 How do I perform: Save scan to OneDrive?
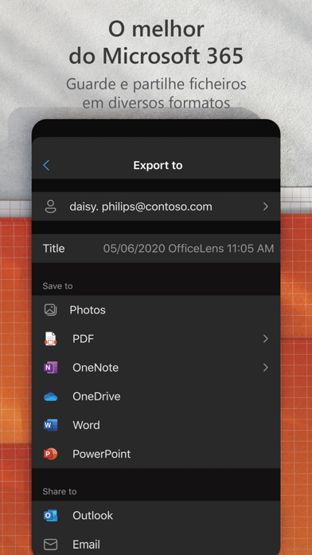click(x=156, y=396)
